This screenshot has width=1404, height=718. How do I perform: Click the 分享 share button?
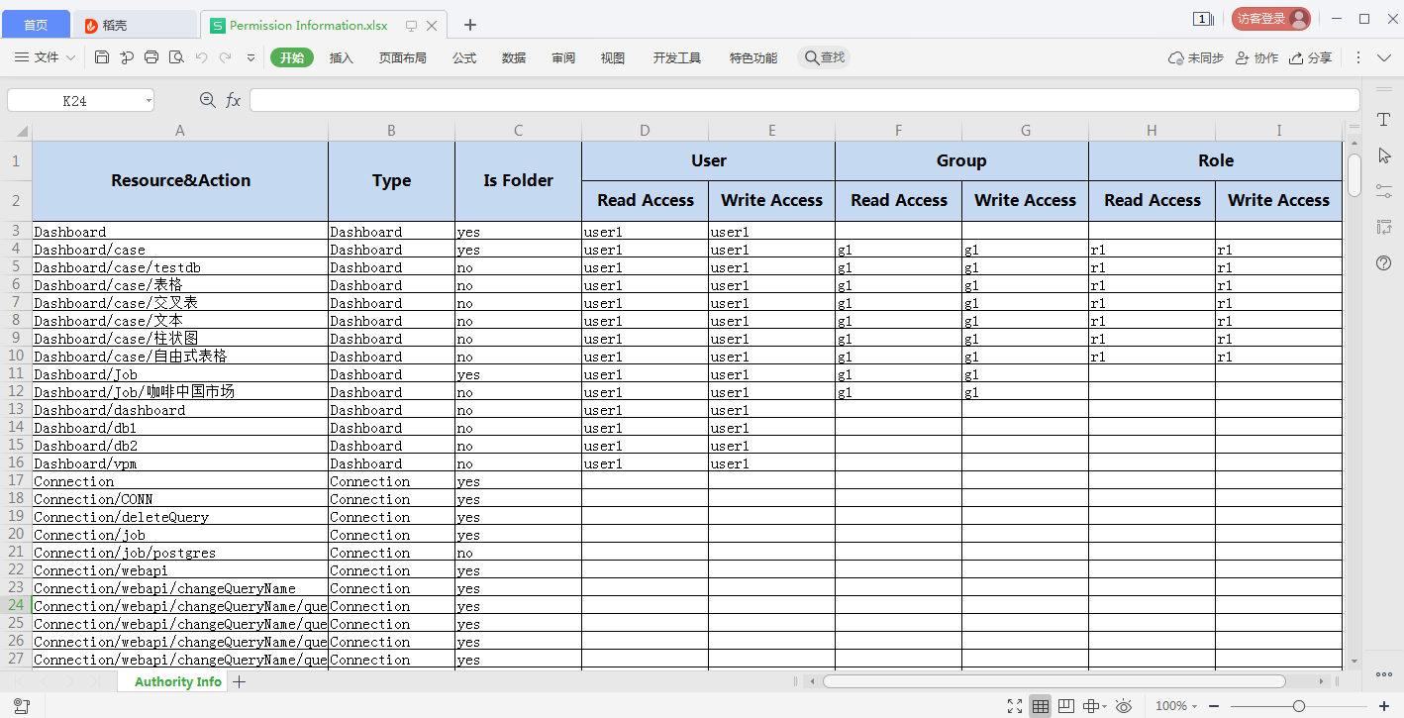point(1310,57)
